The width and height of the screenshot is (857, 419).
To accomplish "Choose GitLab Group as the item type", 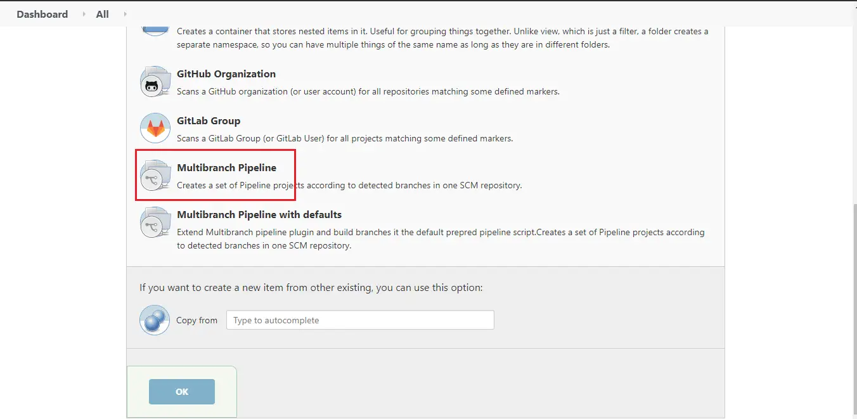I will pyautogui.click(x=209, y=120).
